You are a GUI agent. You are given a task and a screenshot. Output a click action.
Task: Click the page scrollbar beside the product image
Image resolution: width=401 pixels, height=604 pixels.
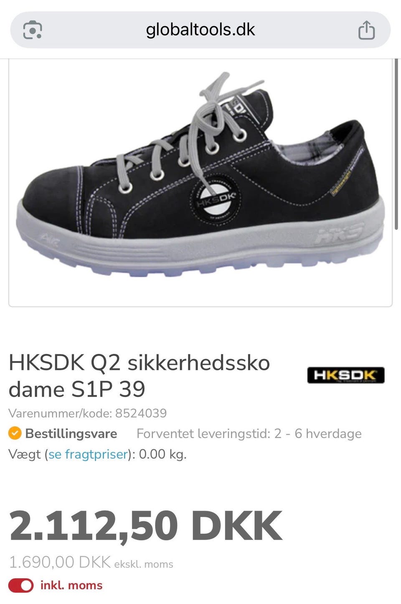coord(396,144)
